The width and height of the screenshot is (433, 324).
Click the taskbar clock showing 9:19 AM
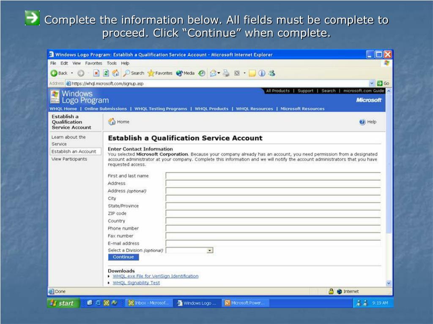point(380,303)
